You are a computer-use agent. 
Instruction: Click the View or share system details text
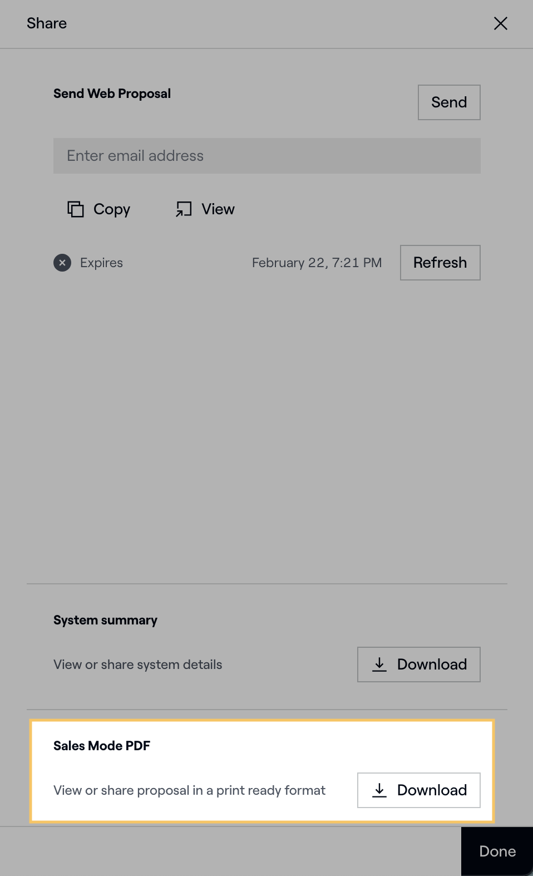click(x=137, y=665)
